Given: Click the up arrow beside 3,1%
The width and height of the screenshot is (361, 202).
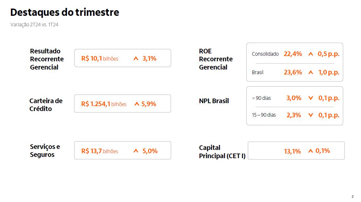Looking at the screenshot, I should 135,59.
